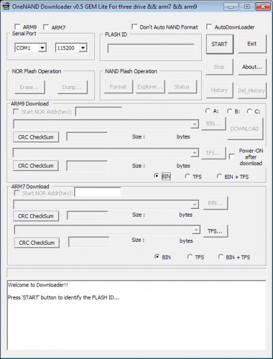Click the large DOWNLOAD button
This screenshot has width=273, height=359.
point(245,129)
